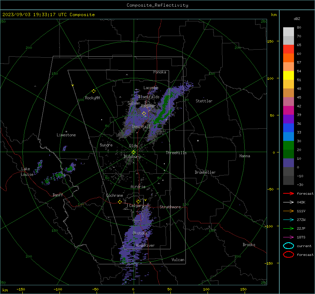Click the Banff label

[x=58, y=195]
